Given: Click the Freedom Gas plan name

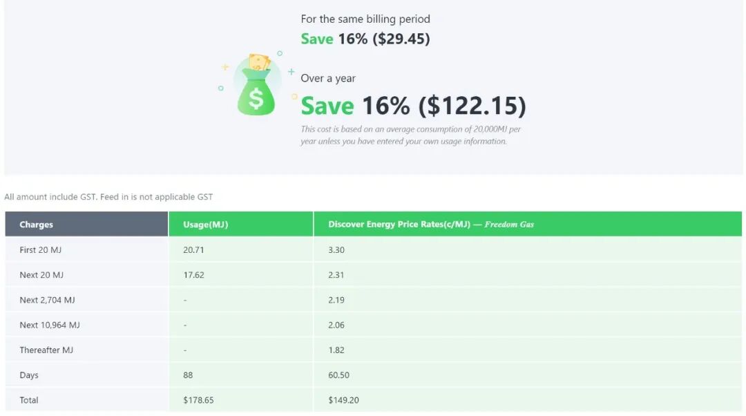Looking at the screenshot, I should coord(509,224).
